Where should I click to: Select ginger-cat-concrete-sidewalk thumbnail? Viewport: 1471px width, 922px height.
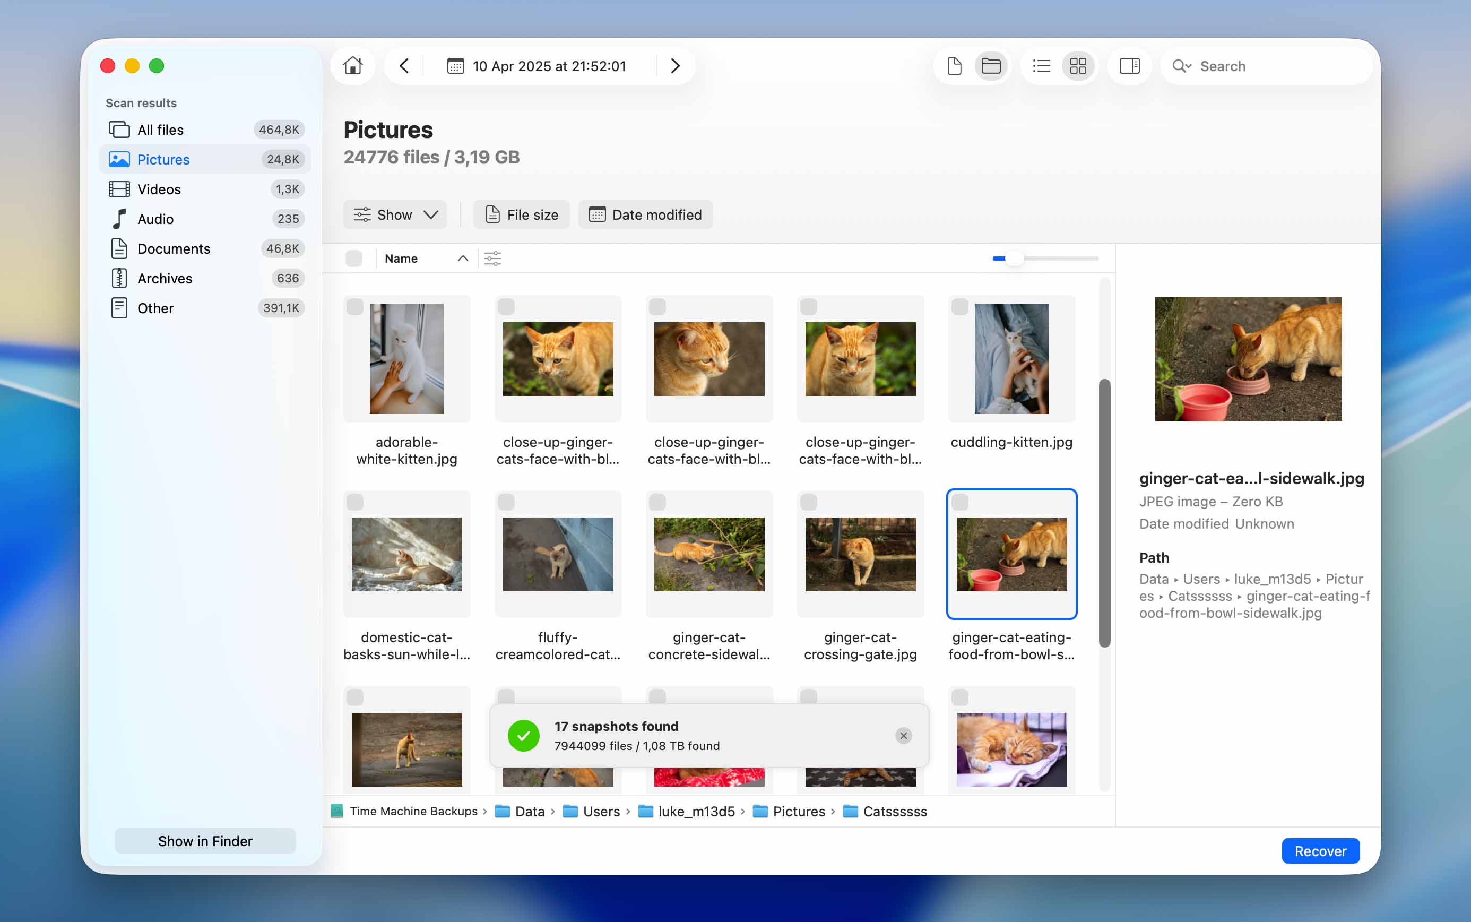point(709,554)
